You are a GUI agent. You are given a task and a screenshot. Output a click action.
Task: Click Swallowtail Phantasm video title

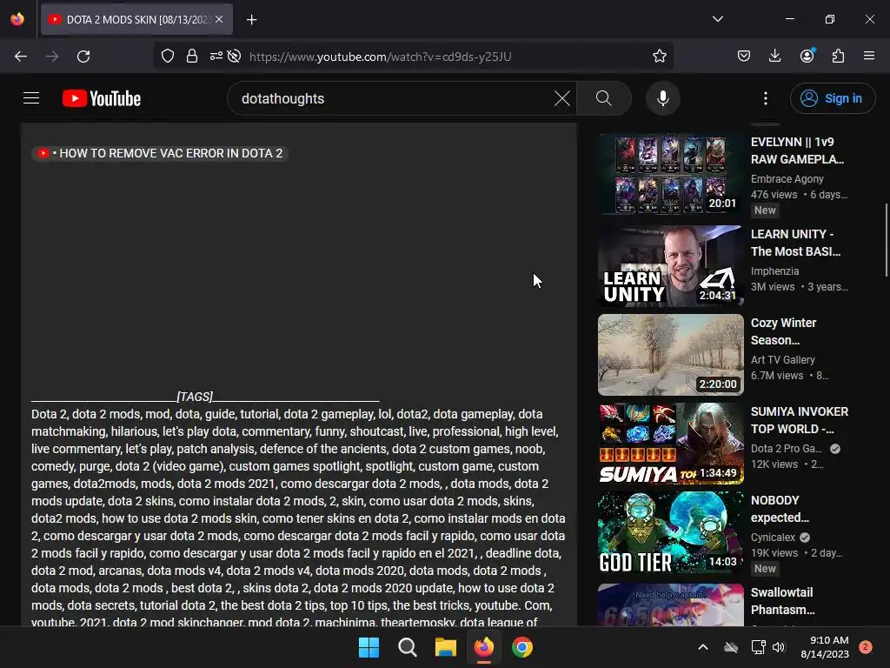(x=783, y=601)
